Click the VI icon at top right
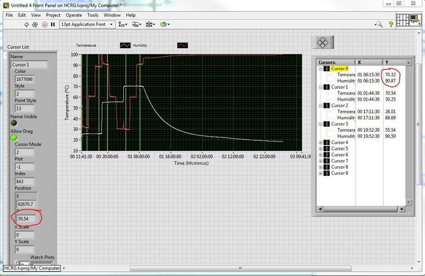The width and height of the screenshot is (425, 276). click(415, 20)
